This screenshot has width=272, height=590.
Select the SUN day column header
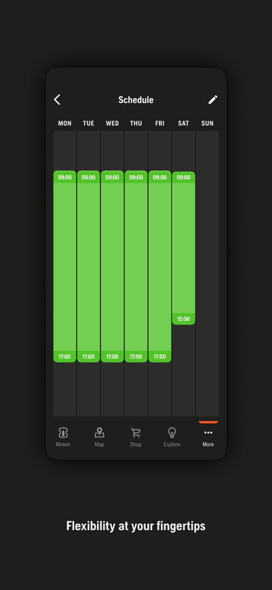207,123
